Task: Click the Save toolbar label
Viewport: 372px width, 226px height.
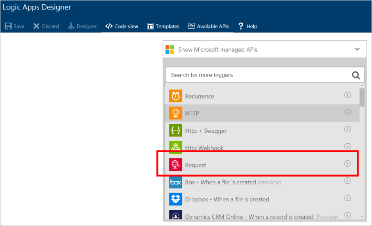Action: (x=19, y=26)
